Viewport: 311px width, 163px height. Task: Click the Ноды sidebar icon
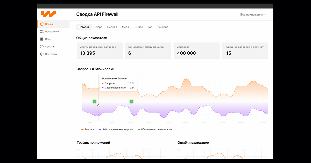(x=42, y=39)
